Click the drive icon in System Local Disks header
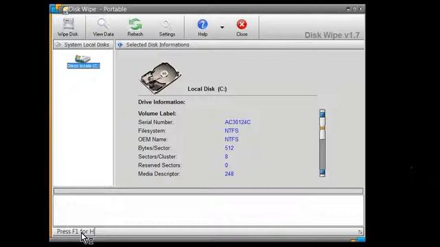 [58, 45]
